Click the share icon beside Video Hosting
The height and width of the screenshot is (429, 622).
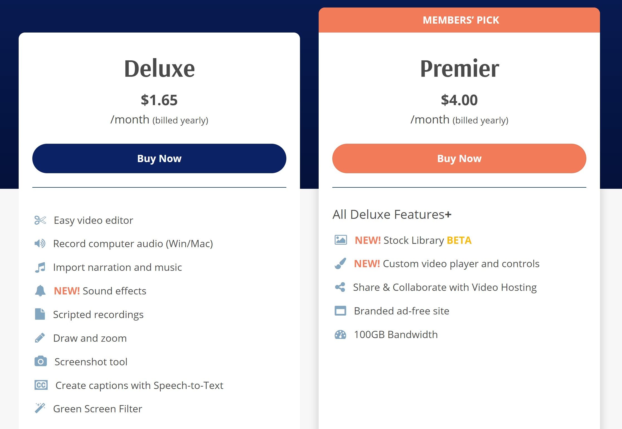(x=340, y=287)
